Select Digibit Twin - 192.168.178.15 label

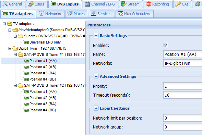click(x=42, y=48)
